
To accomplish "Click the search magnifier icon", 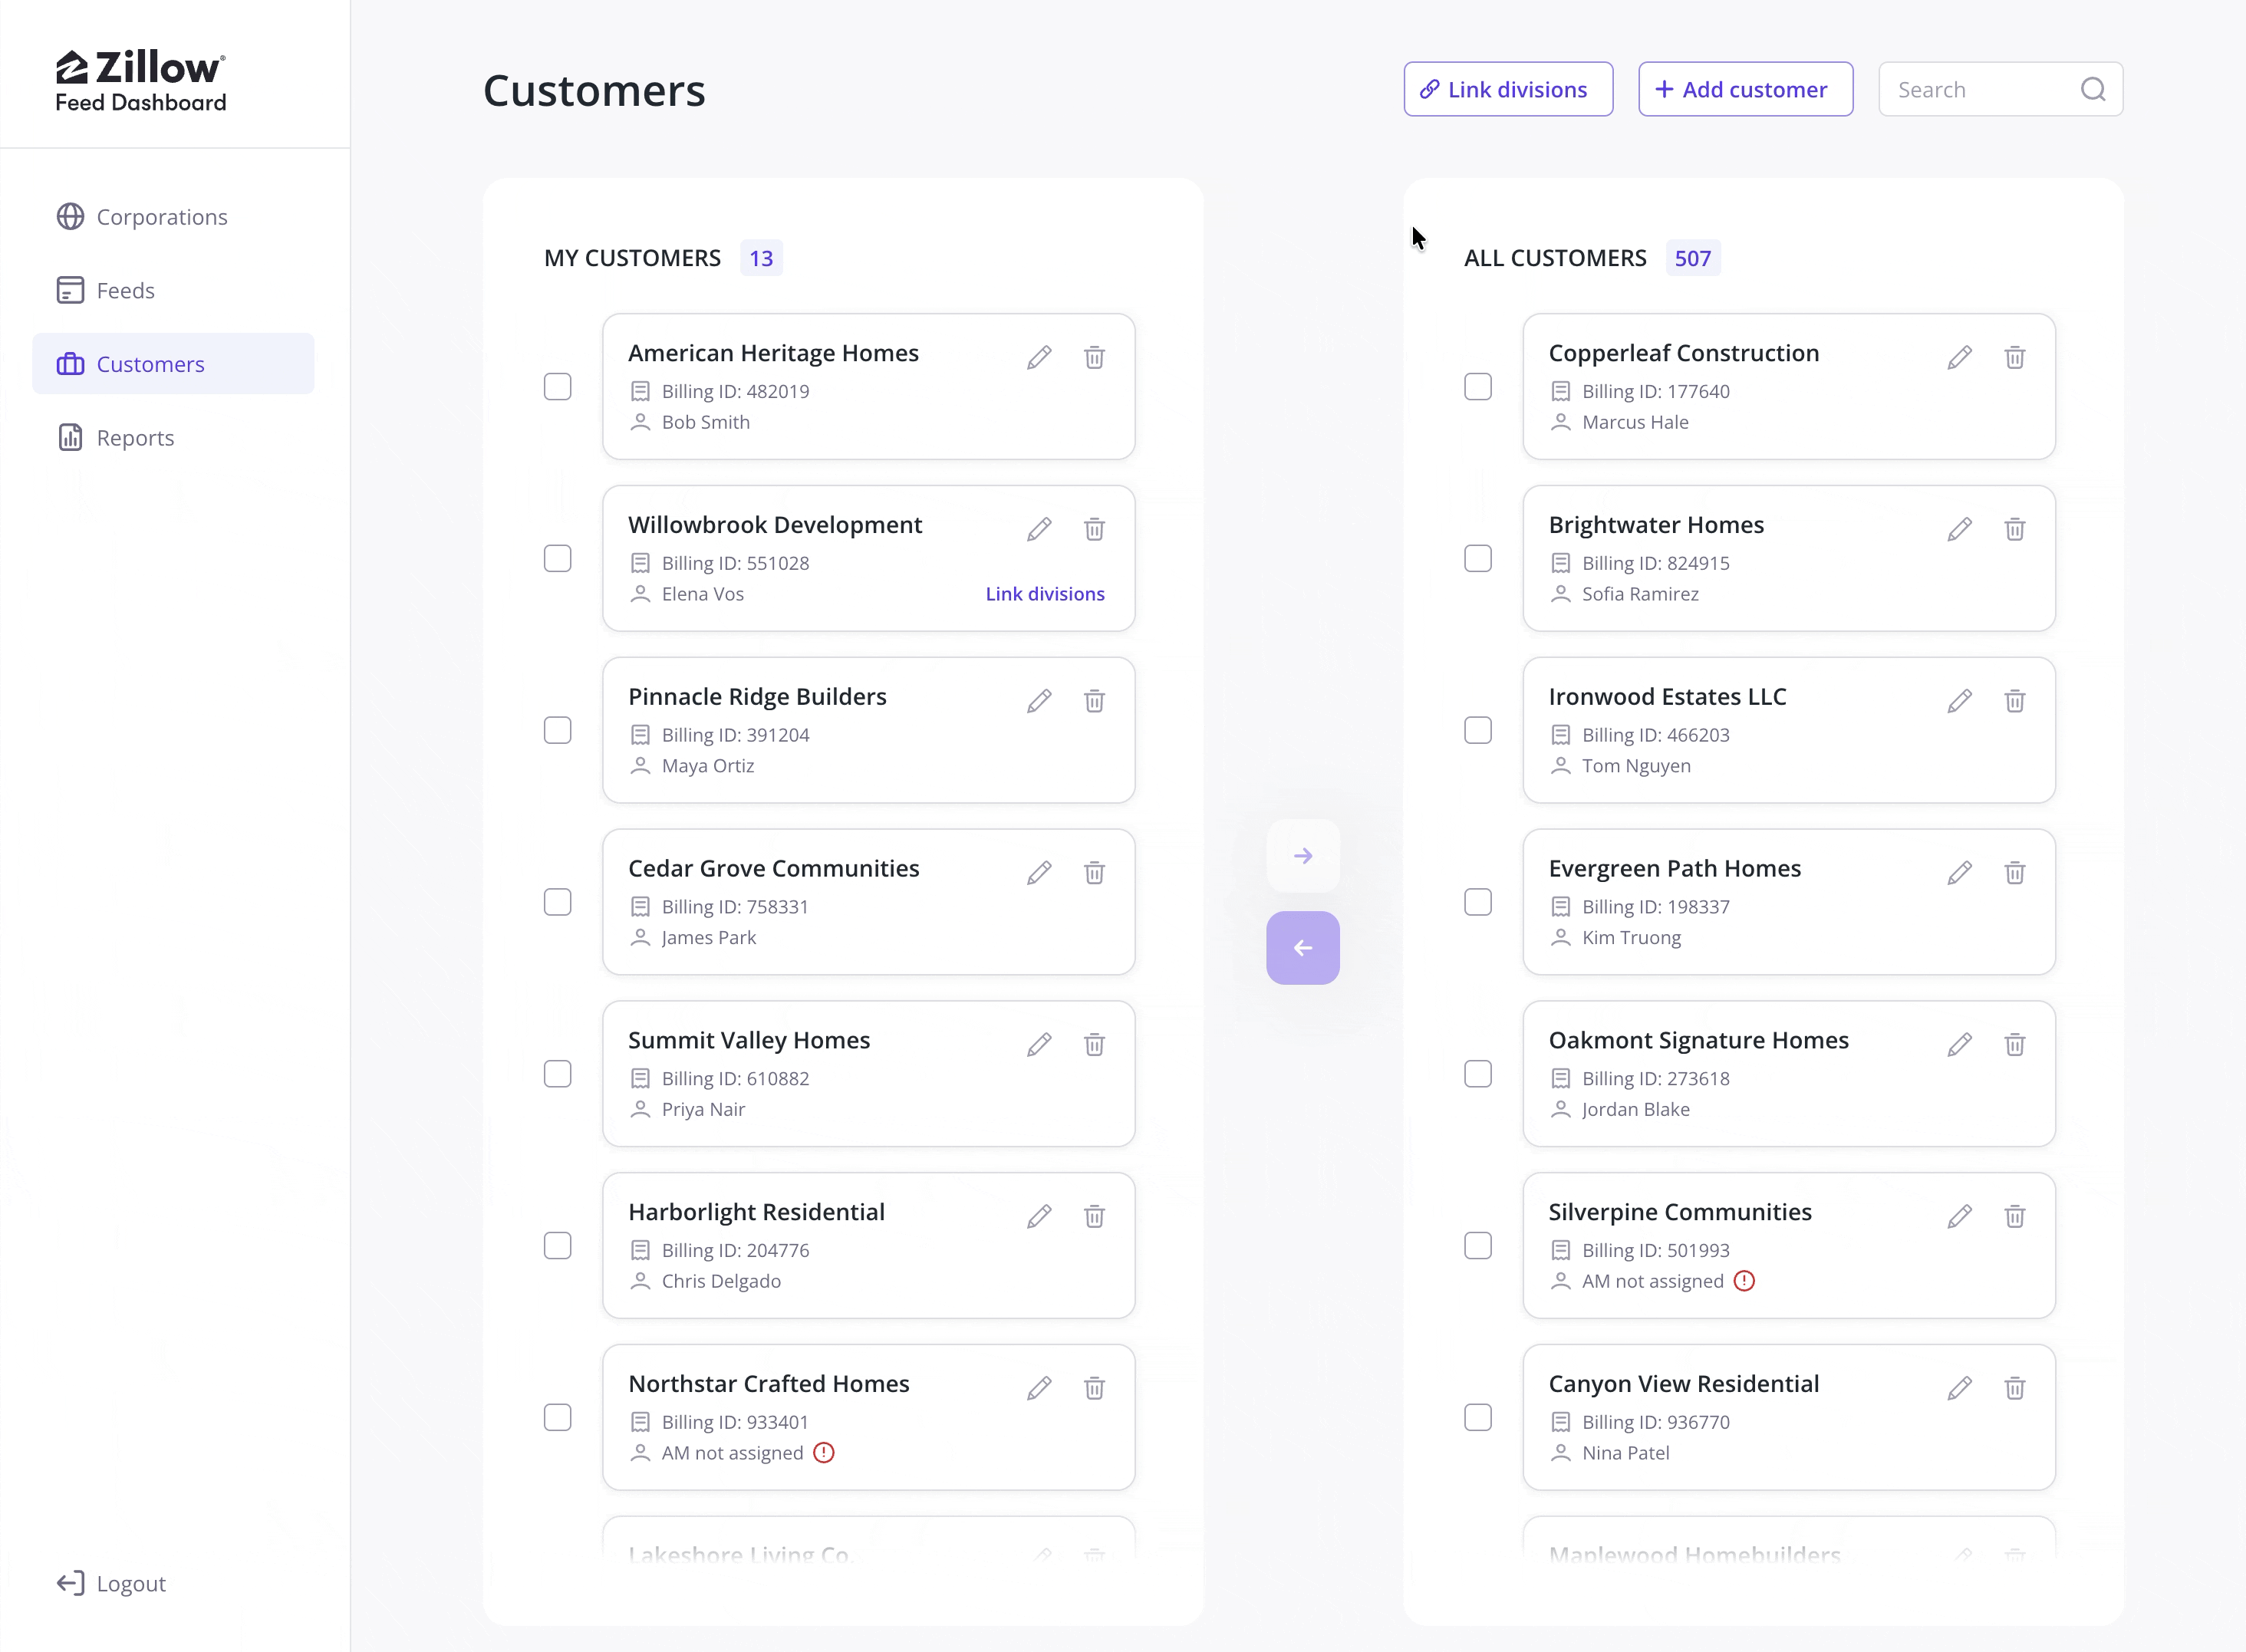I will (x=2092, y=89).
